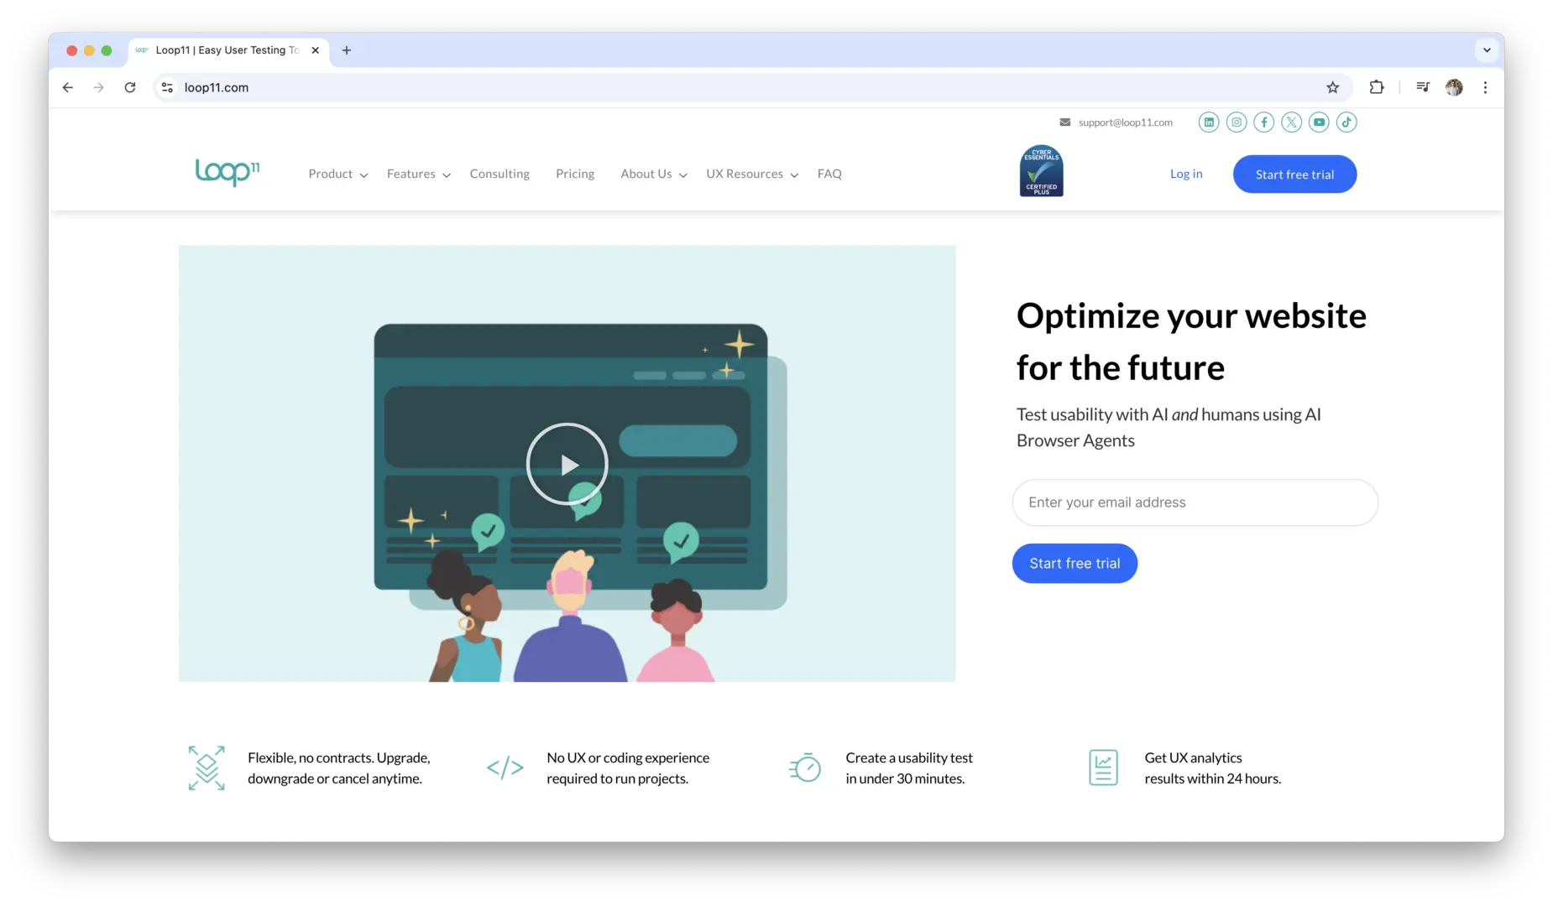Open the YouTube social icon
This screenshot has height=906, width=1553.
point(1319,122)
